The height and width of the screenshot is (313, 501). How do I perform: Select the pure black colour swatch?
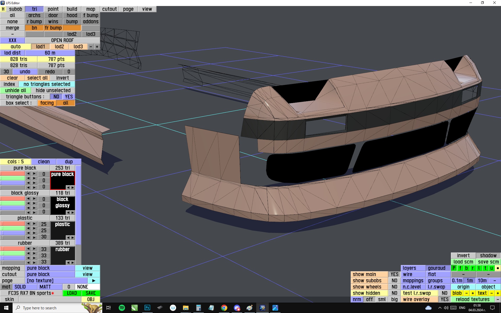62,180
